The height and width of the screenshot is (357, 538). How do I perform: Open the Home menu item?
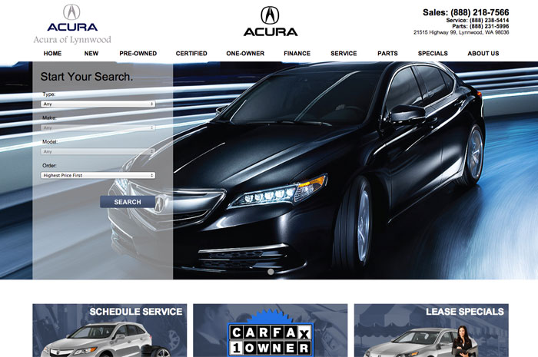click(x=52, y=54)
